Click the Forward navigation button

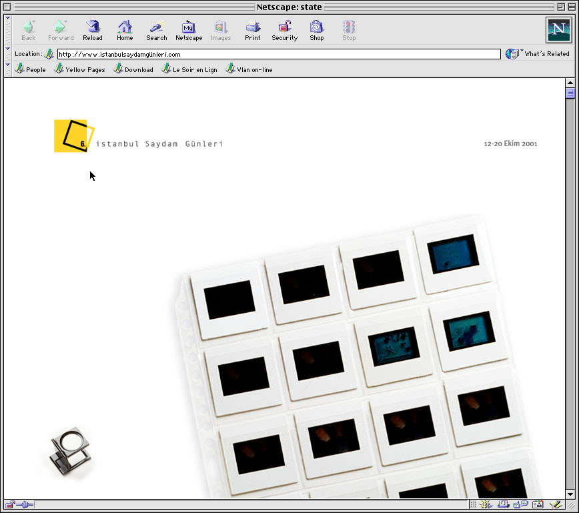pos(61,30)
